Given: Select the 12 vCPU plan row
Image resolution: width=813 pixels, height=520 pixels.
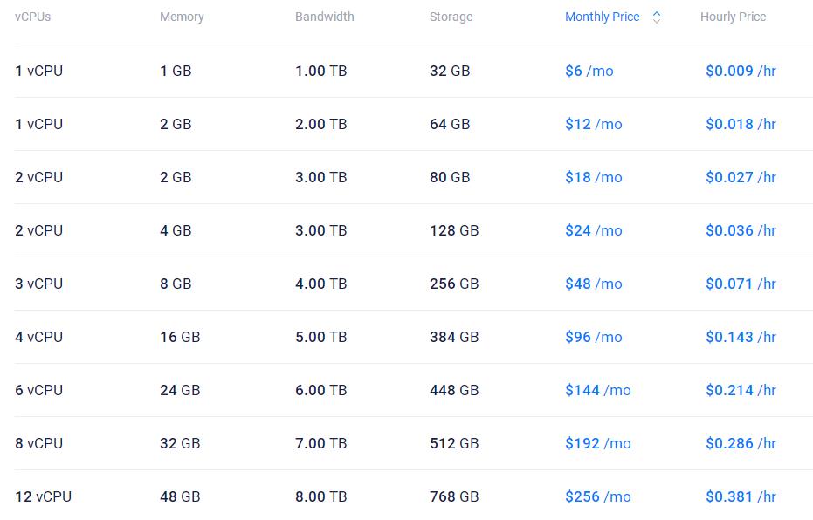Looking at the screenshot, I should click(x=44, y=496).
